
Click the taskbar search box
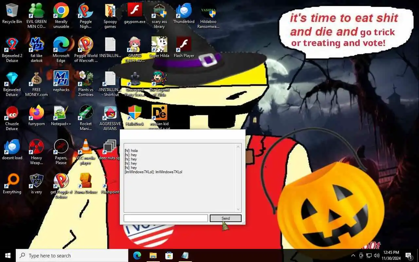72,255
